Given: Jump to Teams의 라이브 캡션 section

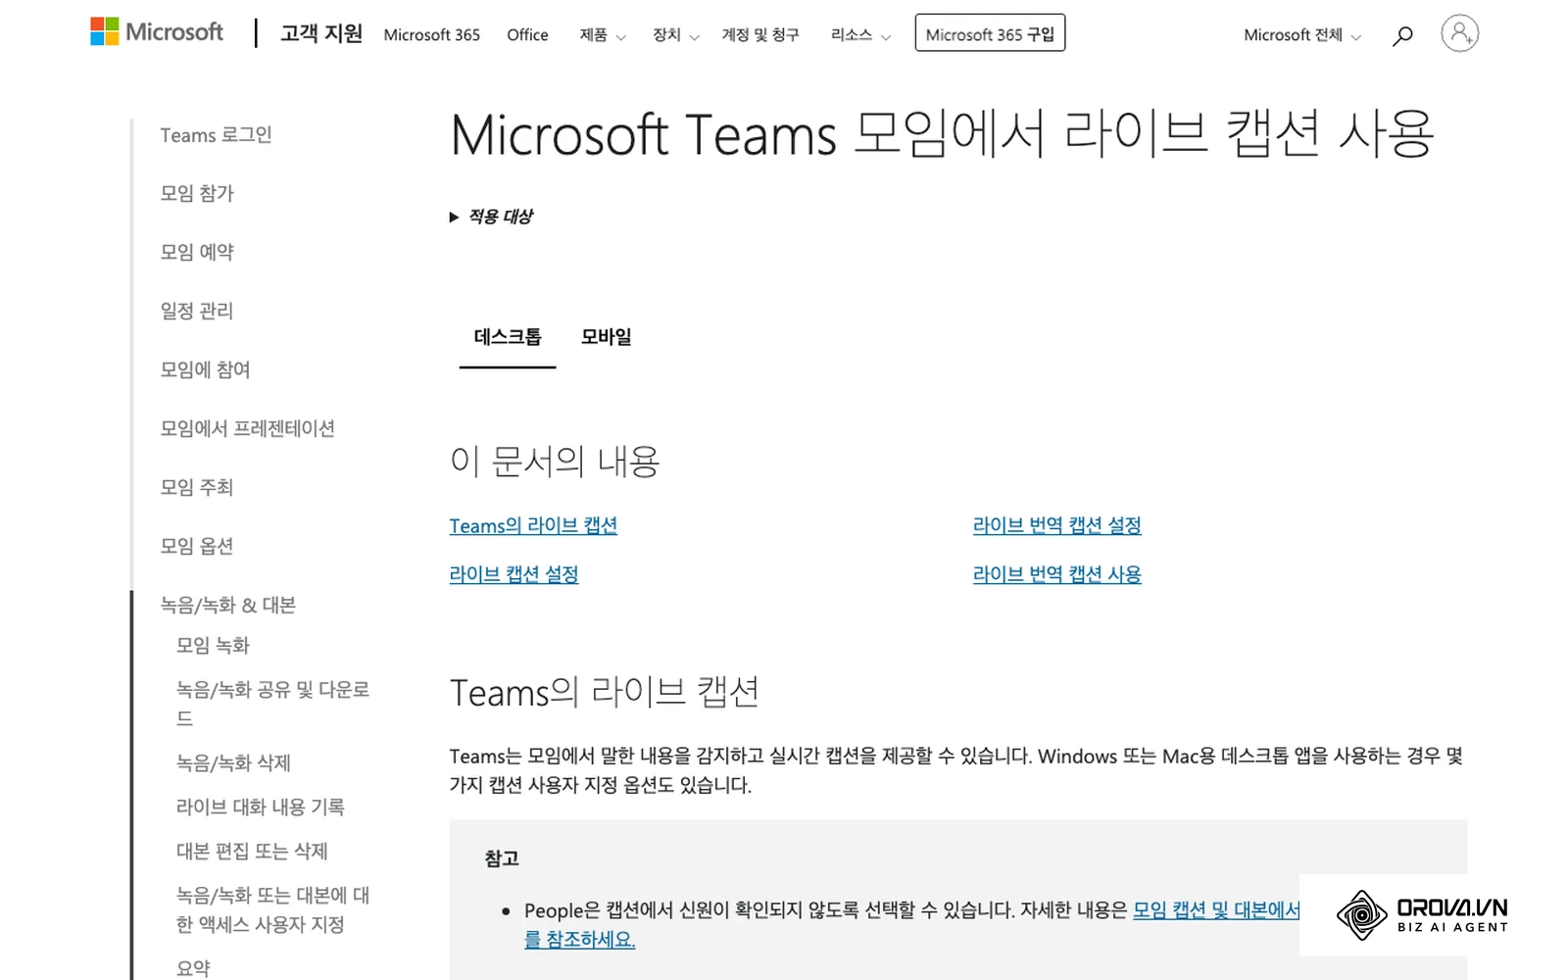Looking at the screenshot, I should pos(533,526).
